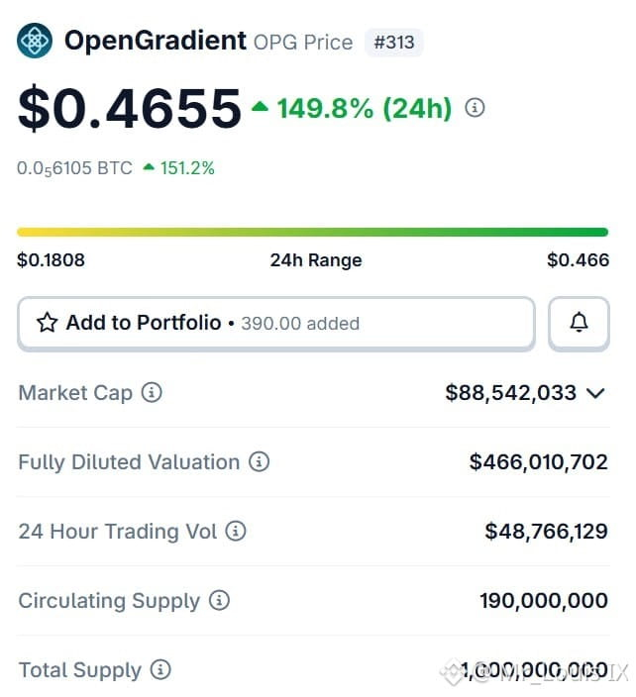Click the $0.1808 range low label
Viewport: 636px width, 697px height.
(x=51, y=260)
